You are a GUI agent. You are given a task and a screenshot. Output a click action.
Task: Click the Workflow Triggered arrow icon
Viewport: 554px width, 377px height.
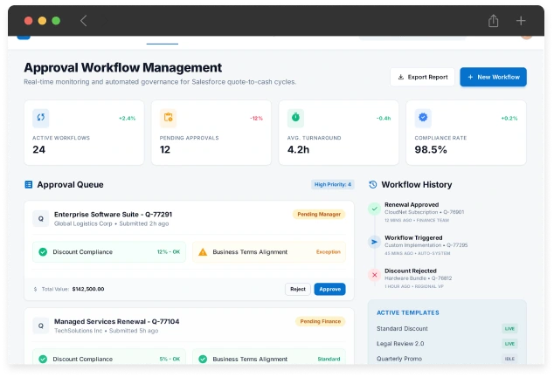point(375,242)
